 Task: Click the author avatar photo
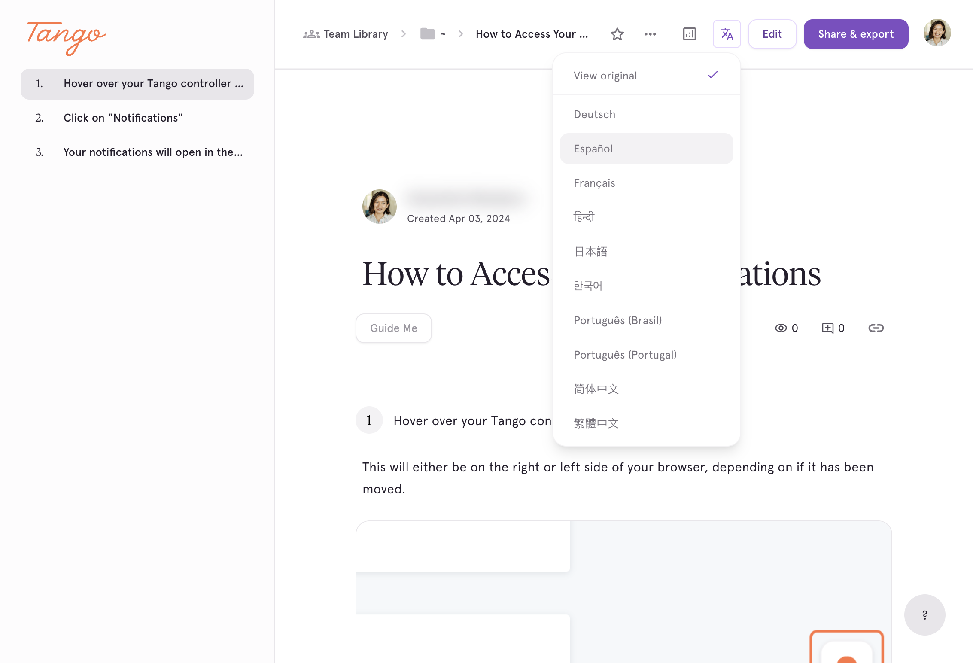tap(380, 207)
